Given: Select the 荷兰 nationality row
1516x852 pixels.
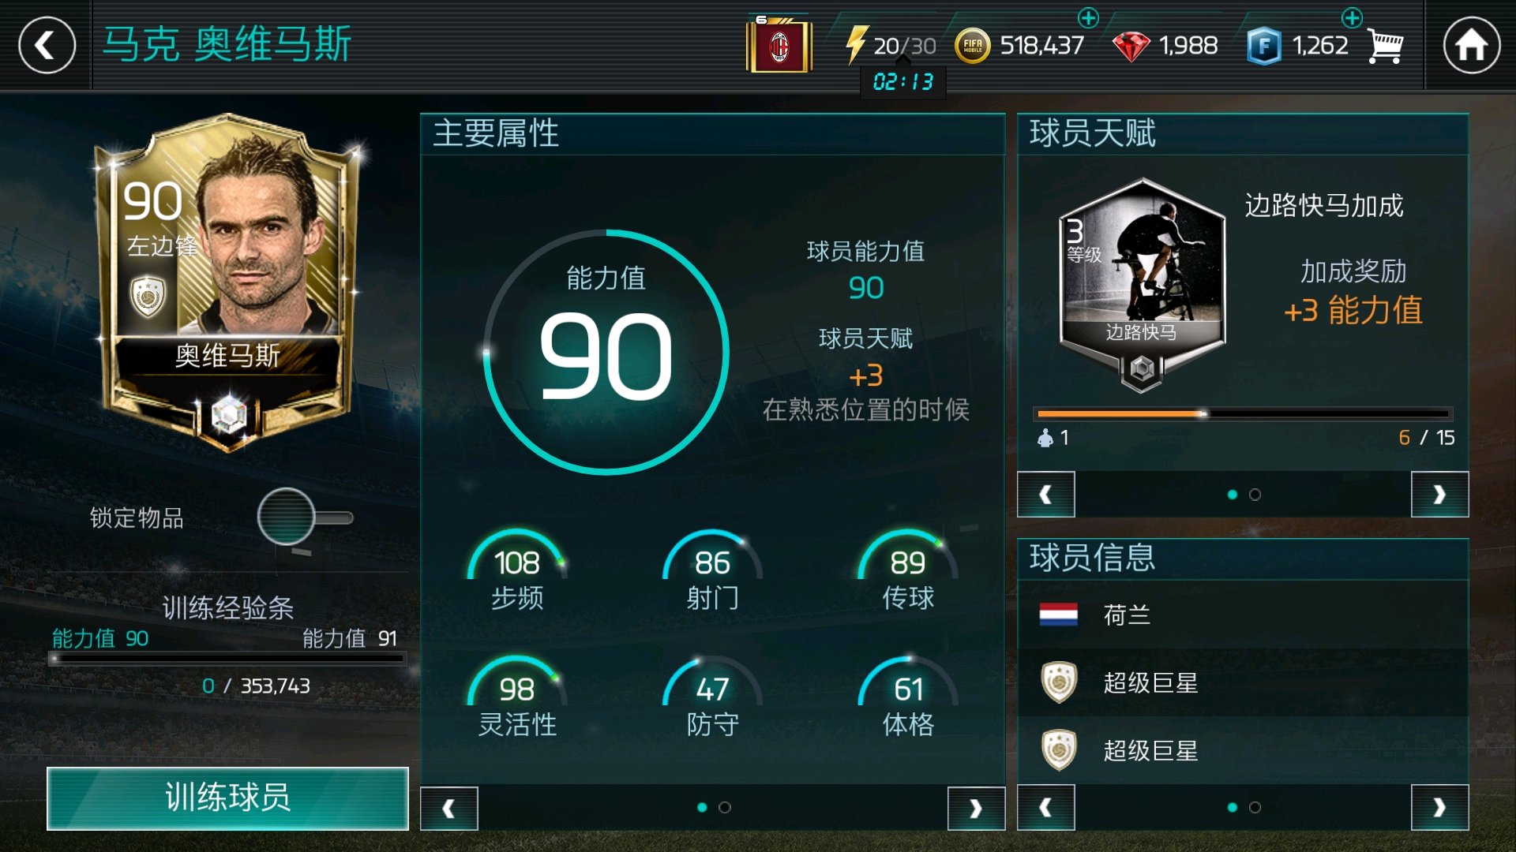Looking at the screenshot, I should pyautogui.click(x=1243, y=615).
